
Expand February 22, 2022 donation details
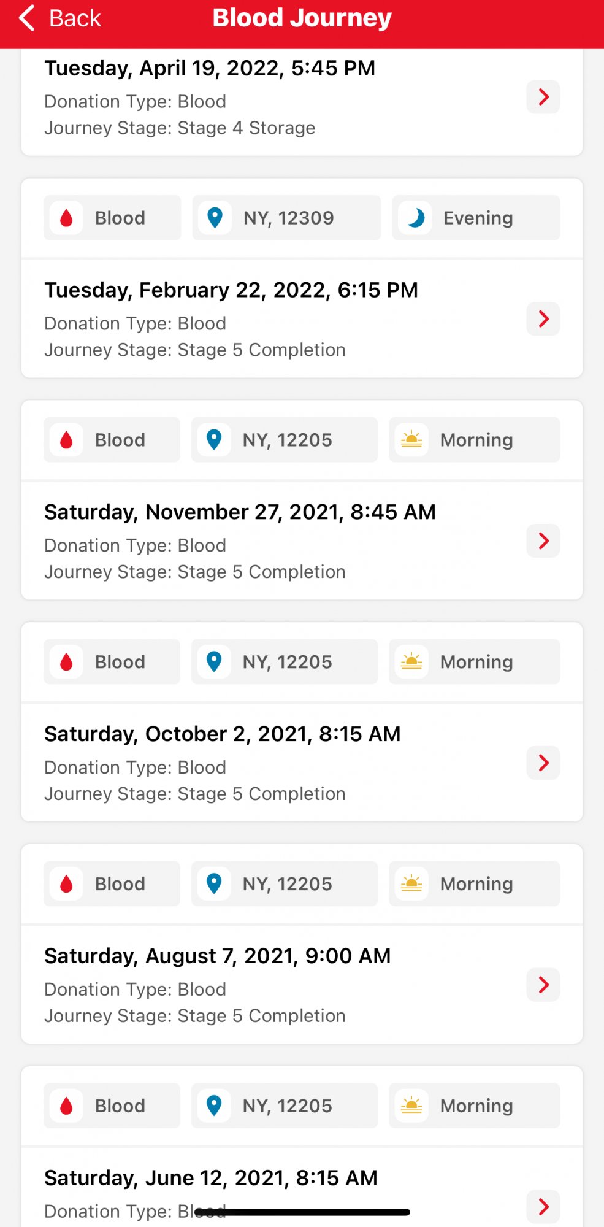(x=543, y=319)
